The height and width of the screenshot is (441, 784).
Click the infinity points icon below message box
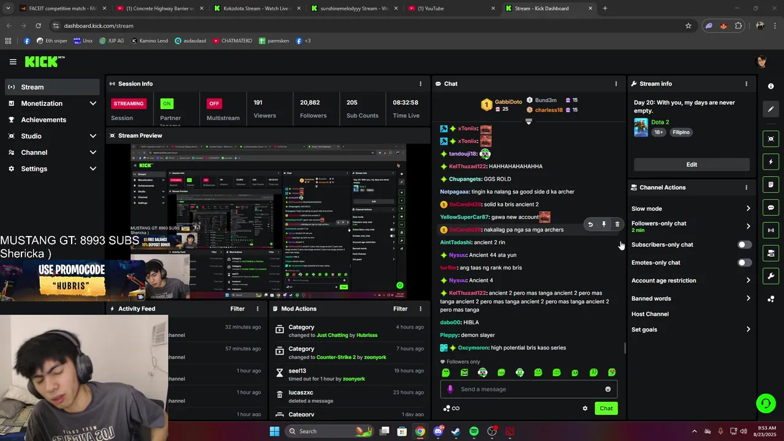tap(451, 409)
